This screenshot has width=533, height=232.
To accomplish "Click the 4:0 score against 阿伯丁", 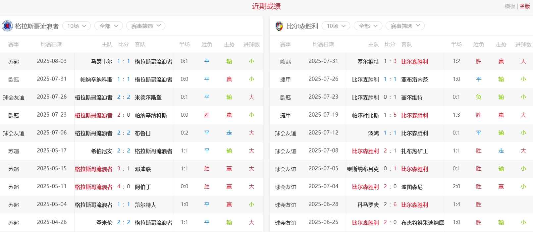I will pyautogui.click(x=124, y=187).
